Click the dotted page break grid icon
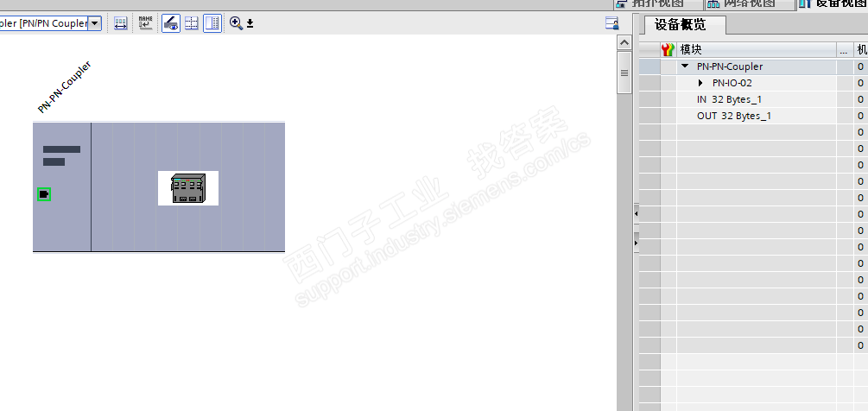Viewport: 868px width, 411px height. [192, 23]
